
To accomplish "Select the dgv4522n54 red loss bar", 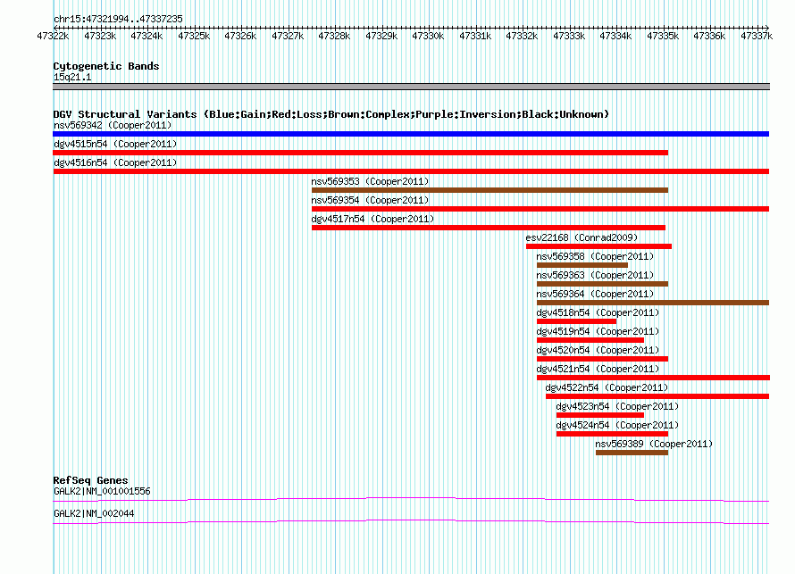I will (657, 396).
